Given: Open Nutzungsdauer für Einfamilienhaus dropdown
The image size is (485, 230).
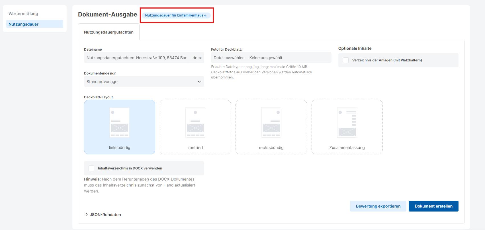Looking at the screenshot, I should click(x=174, y=15).
